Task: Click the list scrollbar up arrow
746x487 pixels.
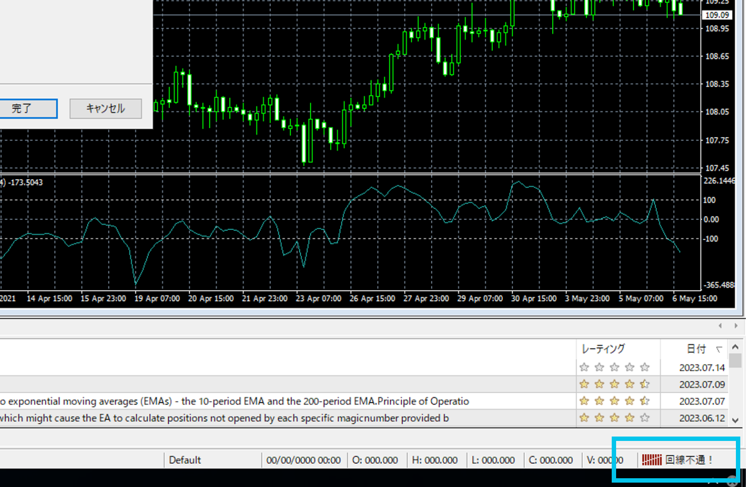Action: [735, 347]
